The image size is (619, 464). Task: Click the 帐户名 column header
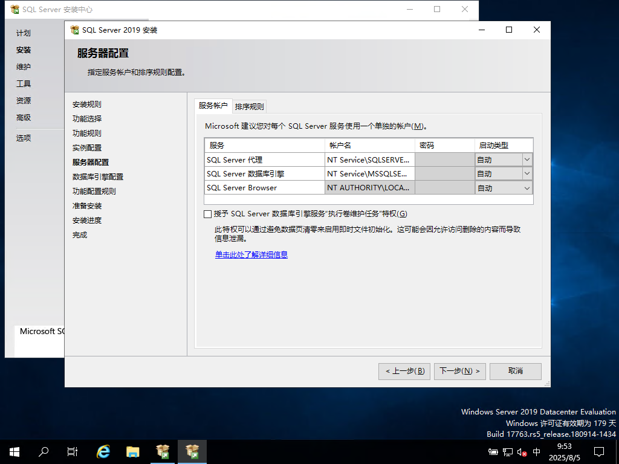(370, 146)
